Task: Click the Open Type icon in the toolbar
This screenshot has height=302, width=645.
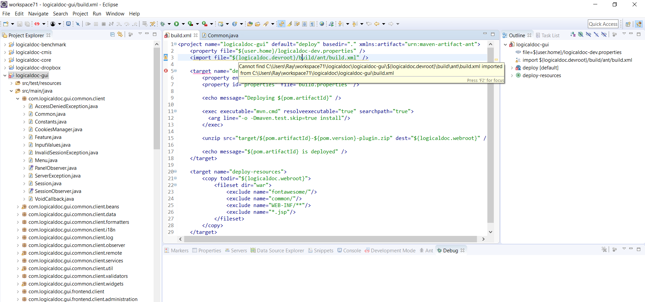Action: click(x=250, y=24)
